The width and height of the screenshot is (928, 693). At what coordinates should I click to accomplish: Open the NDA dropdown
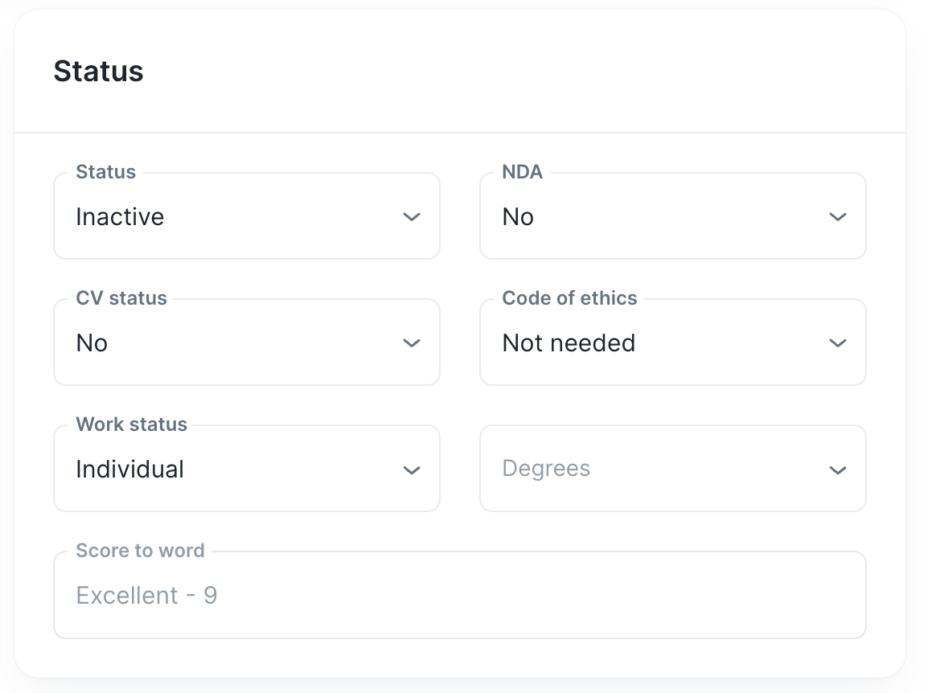click(x=673, y=216)
